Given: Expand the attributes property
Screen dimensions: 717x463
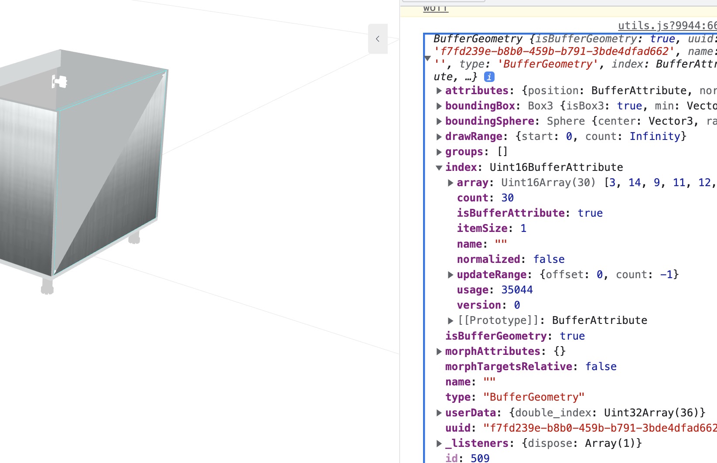Looking at the screenshot, I should pyautogui.click(x=439, y=91).
